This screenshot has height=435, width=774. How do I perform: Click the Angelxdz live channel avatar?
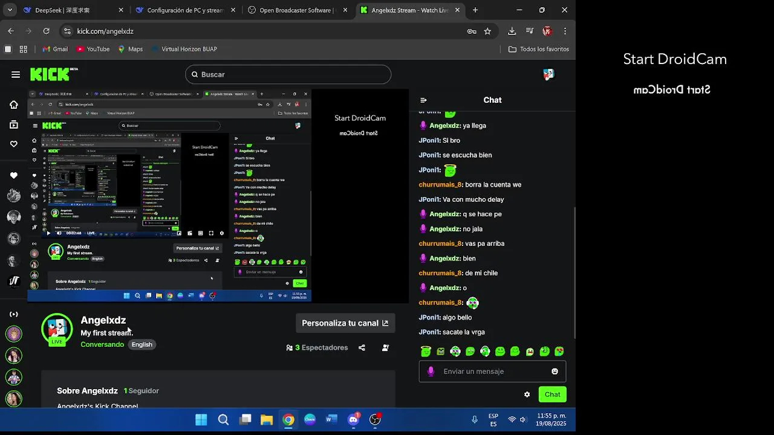tap(57, 329)
